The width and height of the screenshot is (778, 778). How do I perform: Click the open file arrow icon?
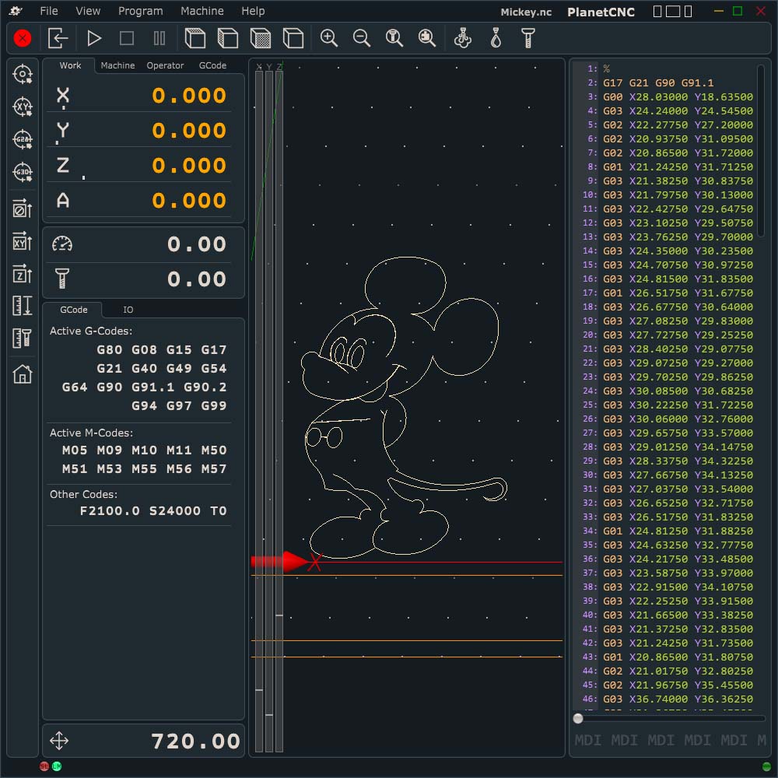coord(58,38)
